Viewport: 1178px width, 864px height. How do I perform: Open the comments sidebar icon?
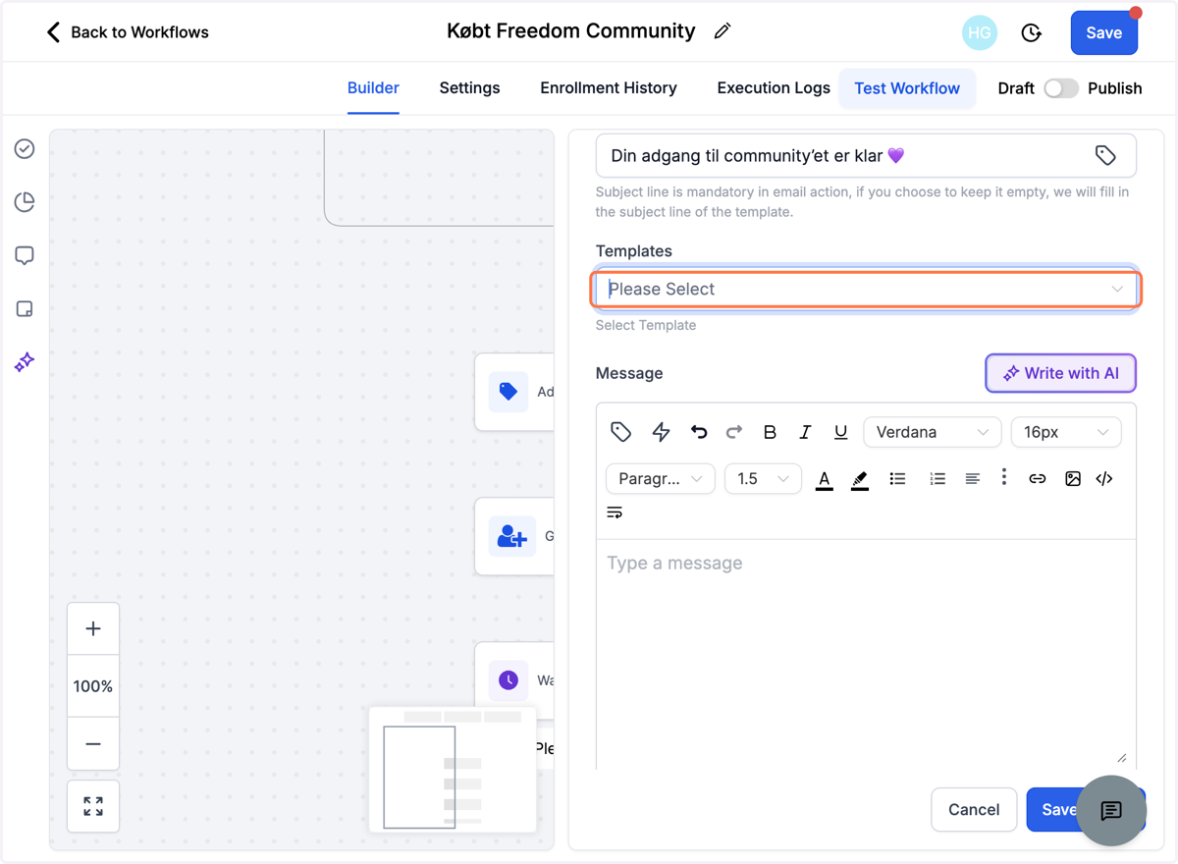[25, 255]
